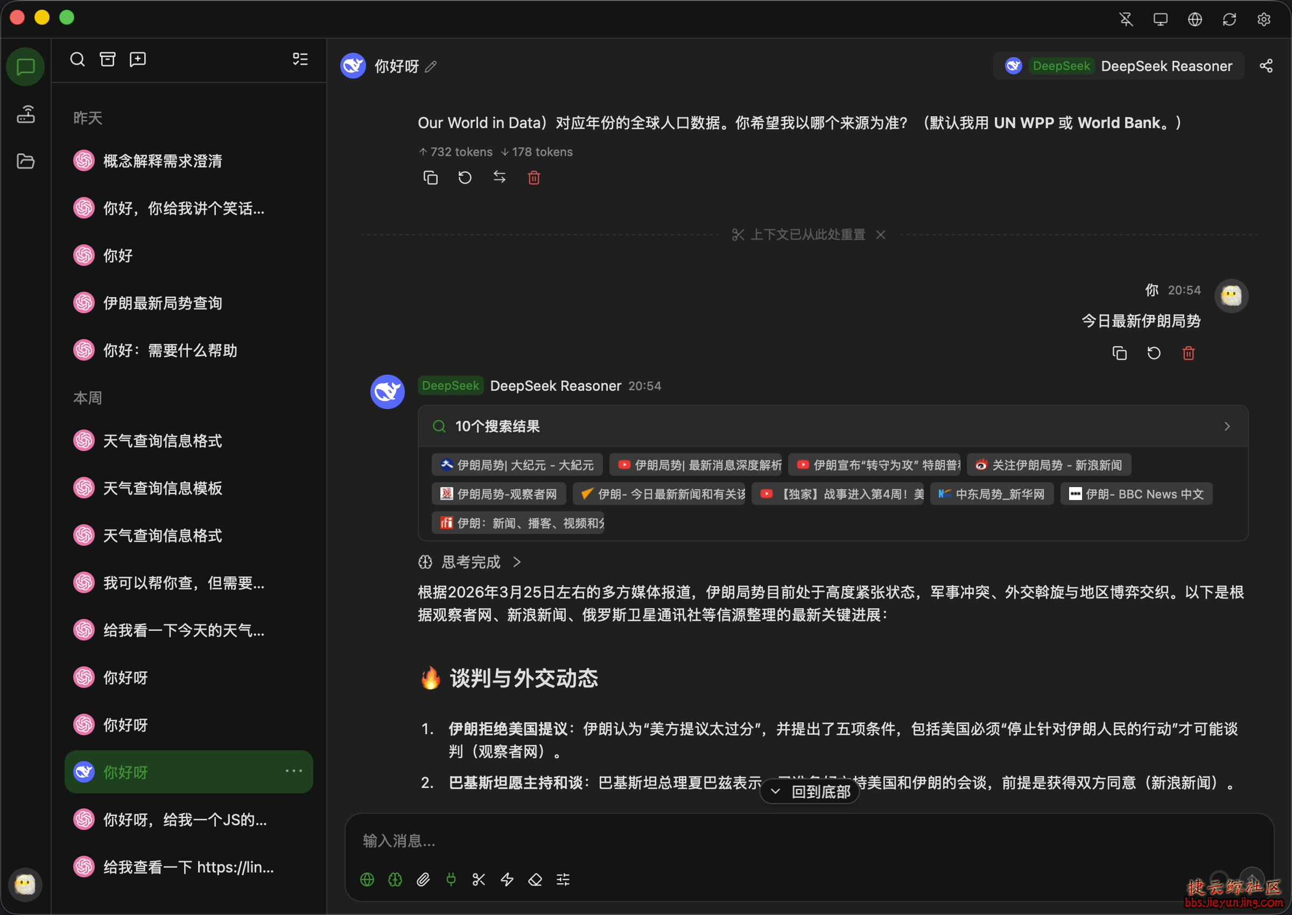Screen dimensions: 1292x915
Task: Open source 伊朗局势| 最新消息深度解析
Action: [696, 465]
